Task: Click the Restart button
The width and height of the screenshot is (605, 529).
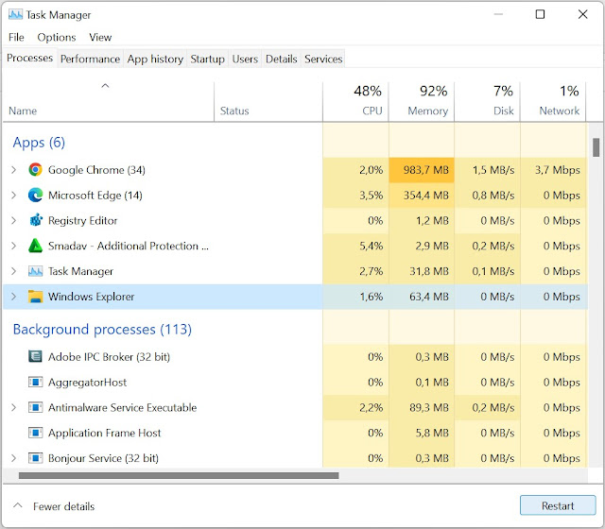Action: tap(558, 505)
